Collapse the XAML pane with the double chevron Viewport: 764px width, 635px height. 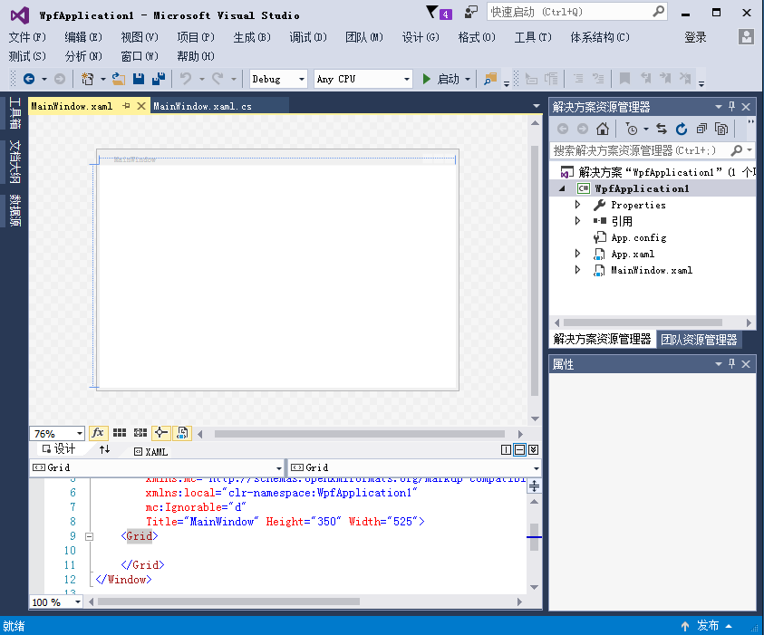pyautogui.click(x=534, y=450)
